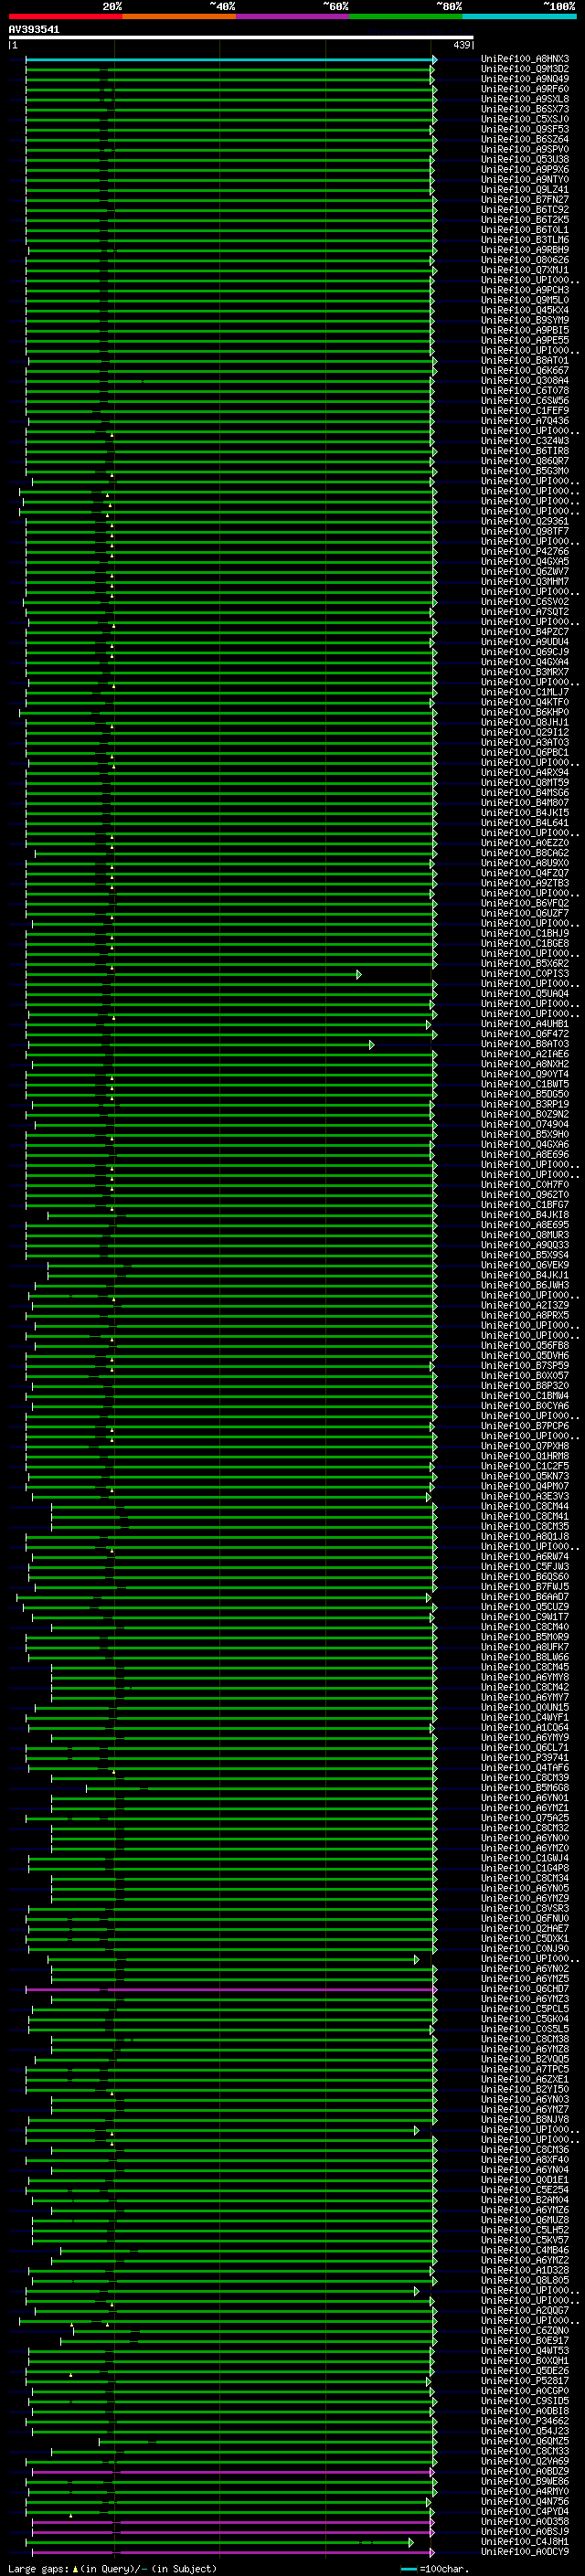Screen dimensions: 585x2576
Task: Click the UniRef100_Q53U38 hit name
Action: pyautogui.click(x=525, y=159)
